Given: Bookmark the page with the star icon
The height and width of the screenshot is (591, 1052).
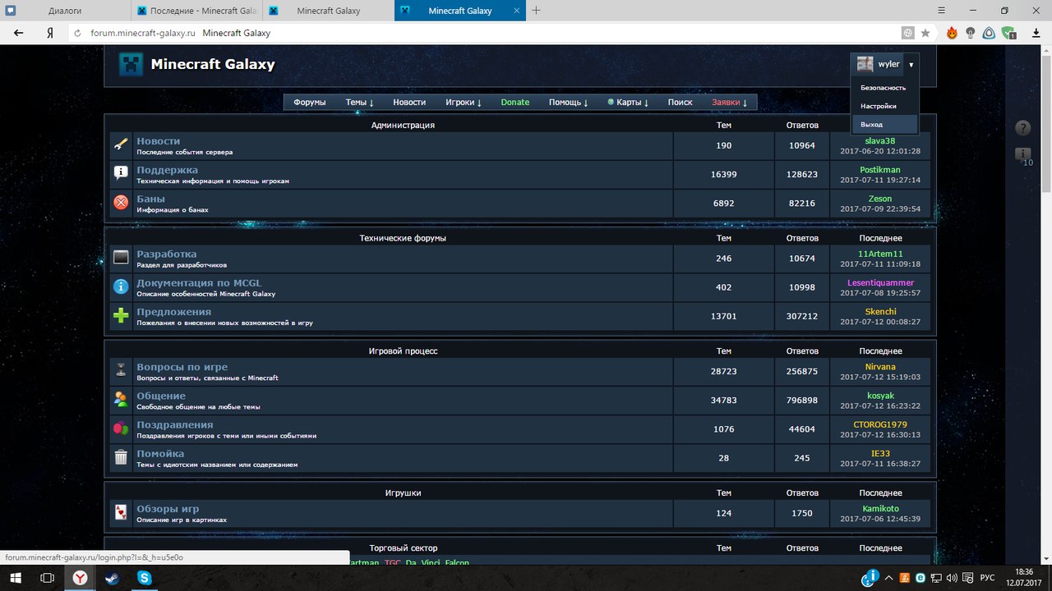Looking at the screenshot, I should coord(925,34).
